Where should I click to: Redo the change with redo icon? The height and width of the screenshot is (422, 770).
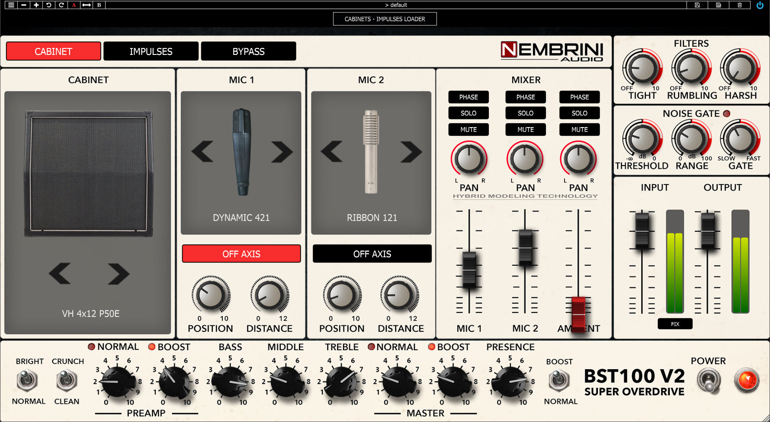click(61, 5)
